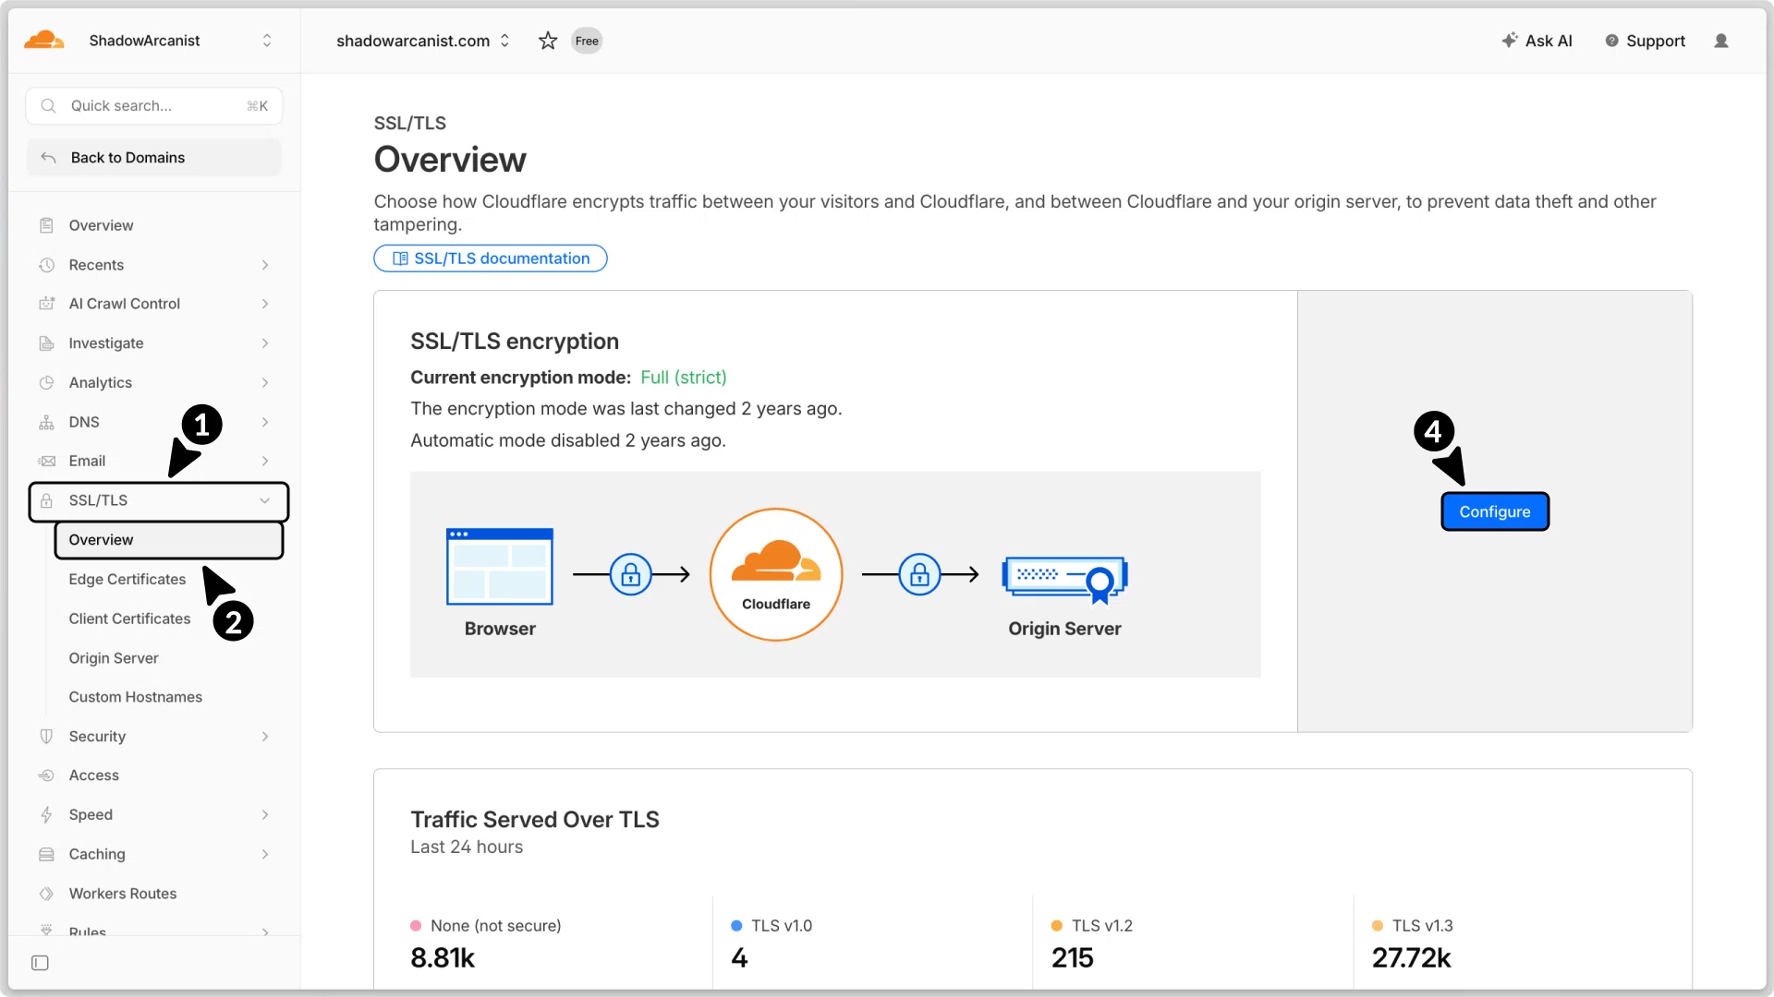Click the Cloudflare logo icon
This screenshot has width=1774, height=997.
[x=44, y=40]
